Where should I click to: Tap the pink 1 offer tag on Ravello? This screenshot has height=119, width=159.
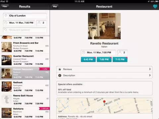pos(44,69)
